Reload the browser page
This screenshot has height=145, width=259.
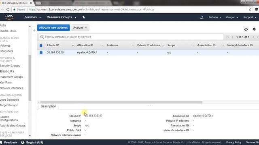point(8,9)
